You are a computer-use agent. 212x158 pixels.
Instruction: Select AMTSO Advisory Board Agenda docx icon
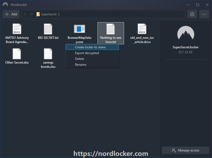click(17, 29)
